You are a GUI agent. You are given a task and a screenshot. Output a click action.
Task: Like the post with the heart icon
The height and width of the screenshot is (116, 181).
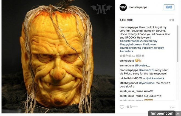coord(122,107)
